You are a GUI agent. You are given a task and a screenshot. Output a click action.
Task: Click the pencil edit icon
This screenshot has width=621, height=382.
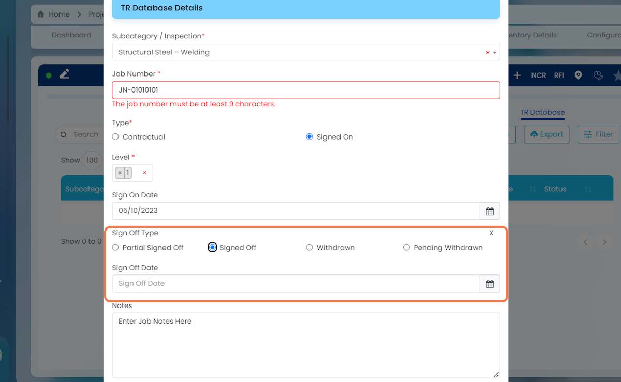64,74
